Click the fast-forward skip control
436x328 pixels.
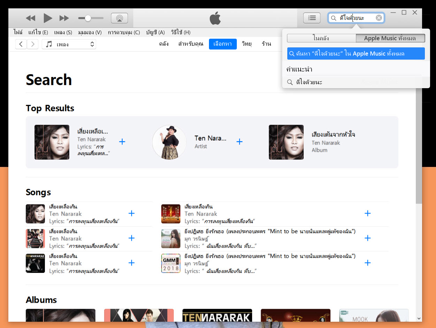click(x=65, y=18)
